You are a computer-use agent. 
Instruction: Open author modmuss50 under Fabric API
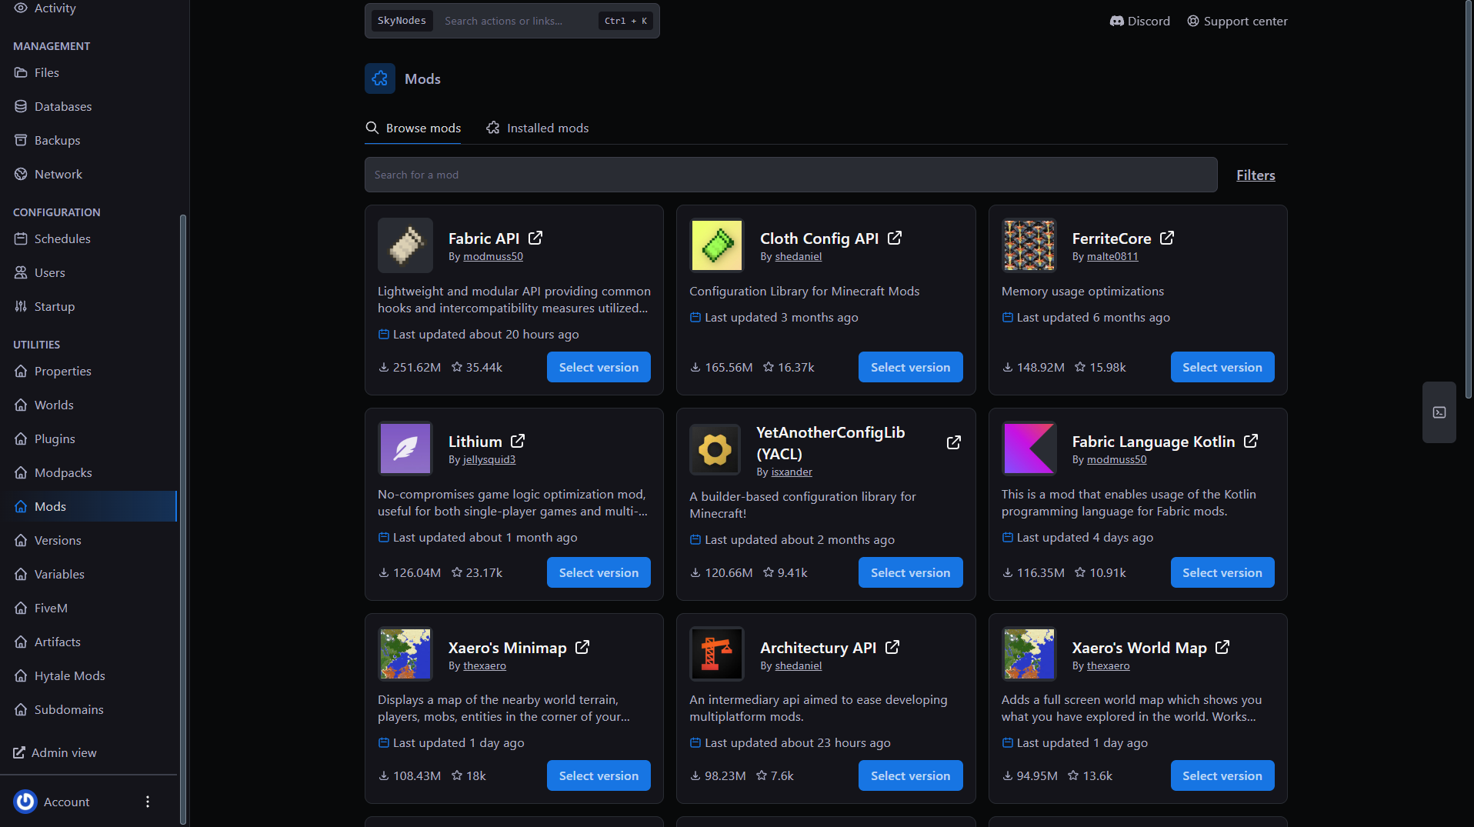click(x=493, y=256)
